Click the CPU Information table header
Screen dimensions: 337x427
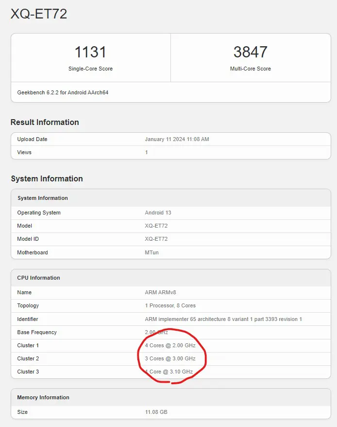pos(38,278)
